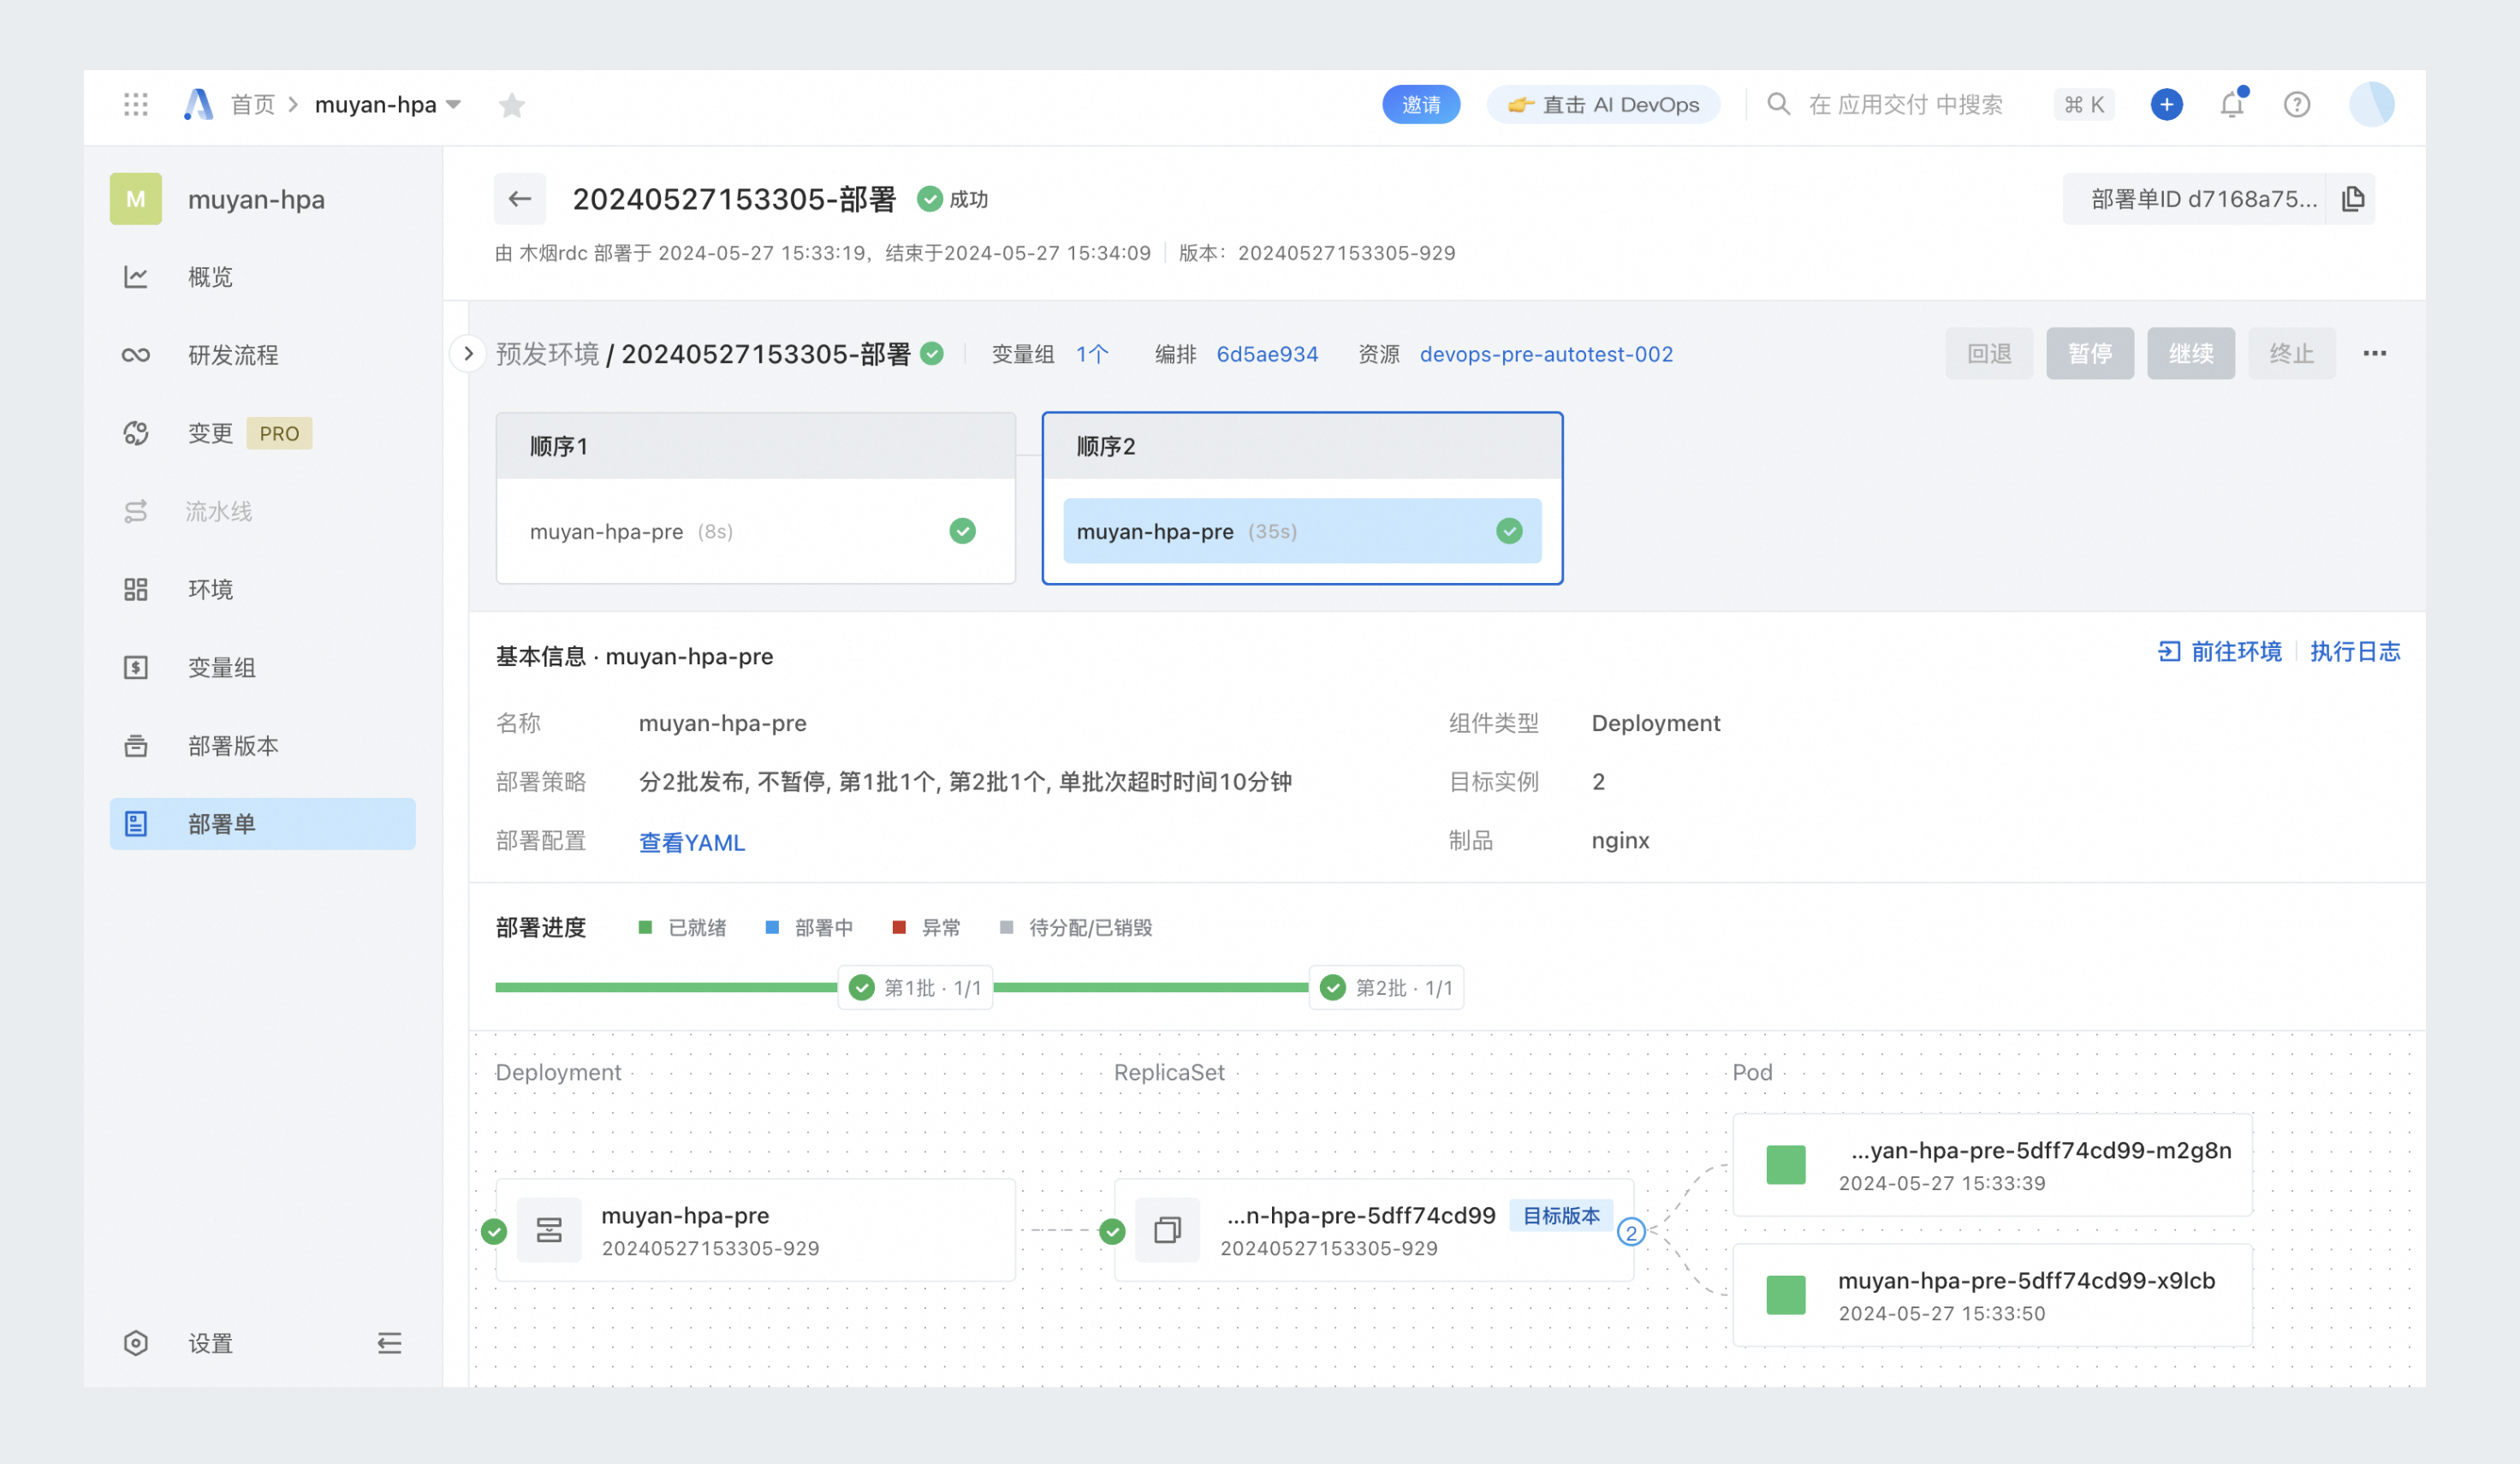Open the more actions ellipsis menu

point(2375,354)
